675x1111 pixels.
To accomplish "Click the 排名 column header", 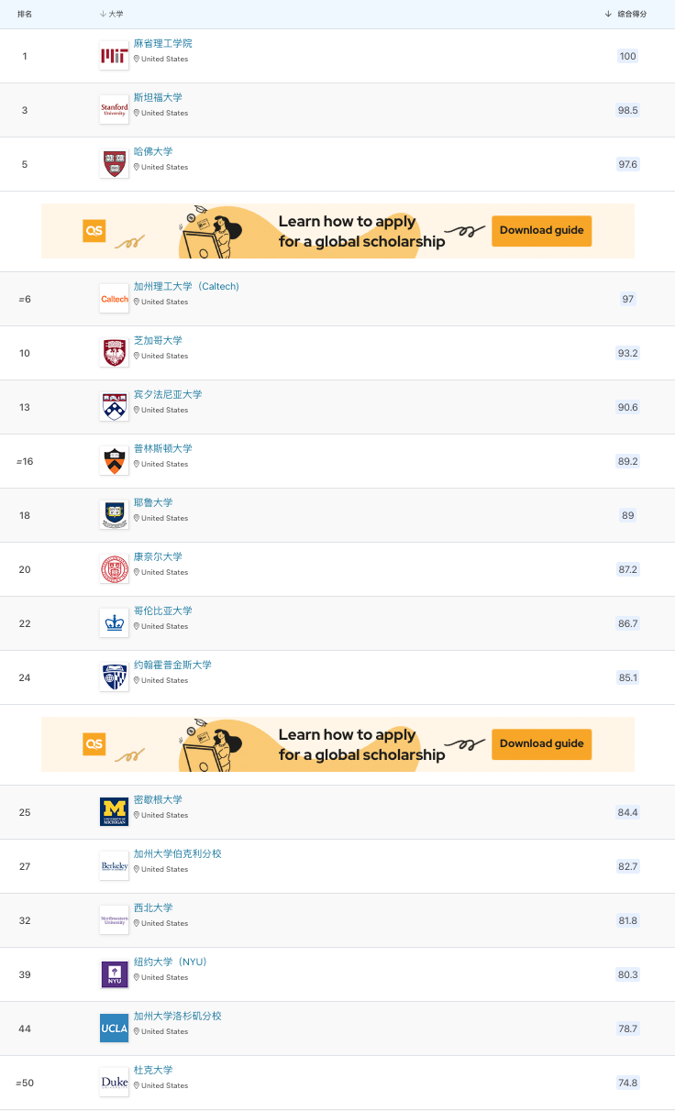I will coord(25,15).
